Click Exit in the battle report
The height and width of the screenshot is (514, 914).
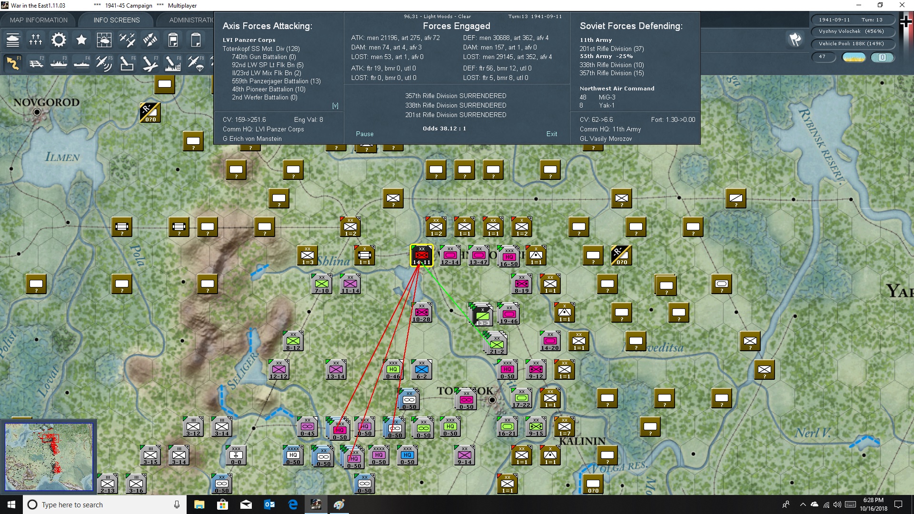click(x=551, y=134)
